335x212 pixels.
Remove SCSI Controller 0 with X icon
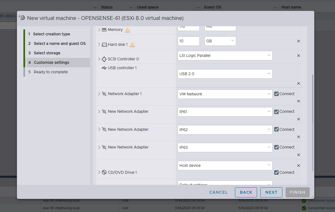pos(298,56)
